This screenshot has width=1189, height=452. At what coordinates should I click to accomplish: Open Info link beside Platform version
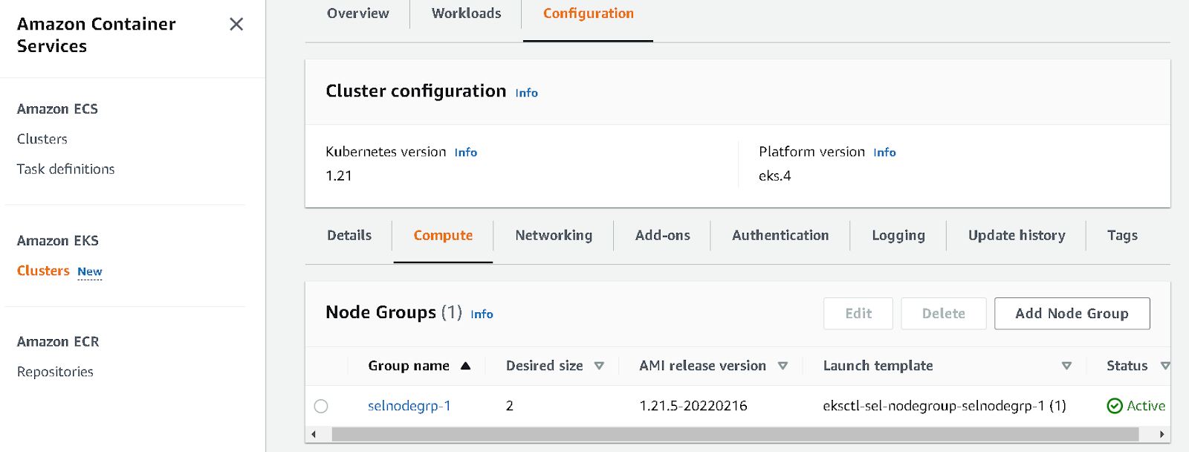(884, 152)
